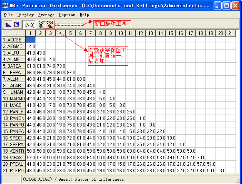Image resolution: width=242 pixels, height=184 pixels.
Task: Click cell 87.0 in LEPPA row
Action: (x=71, y=73)
